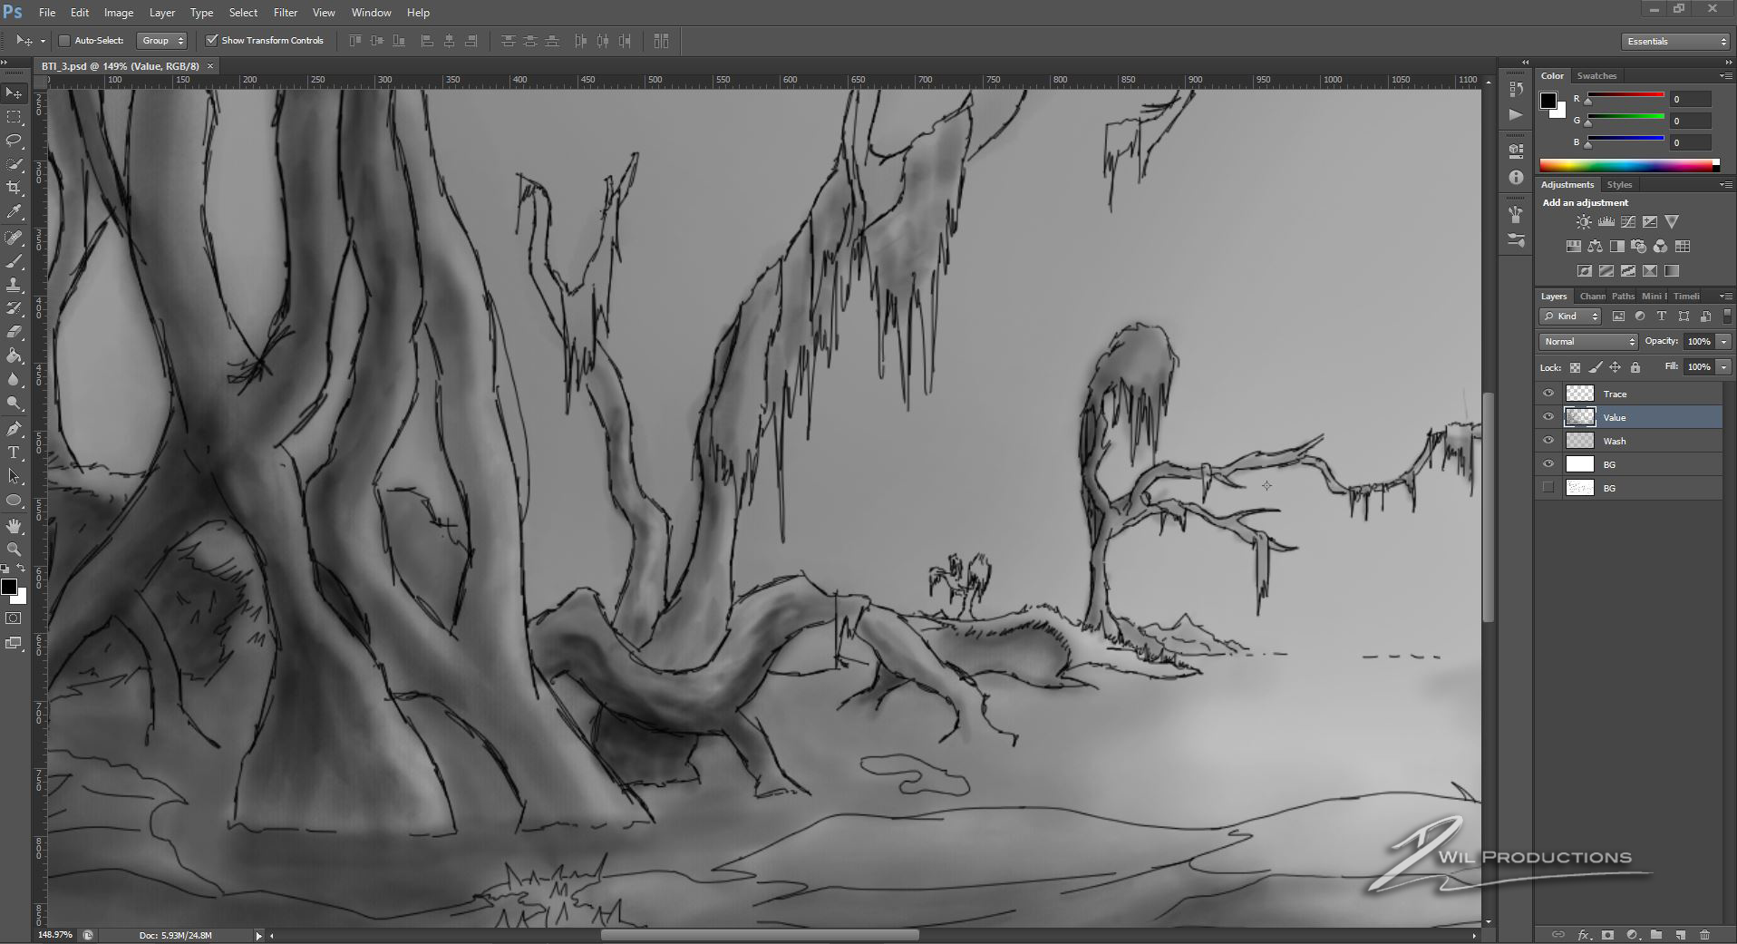The width and height of the screenshot is (1737, 944).
Task: Open the Layers panel flyout menu
Action: pyautogui.click(x=1726, y=297)
